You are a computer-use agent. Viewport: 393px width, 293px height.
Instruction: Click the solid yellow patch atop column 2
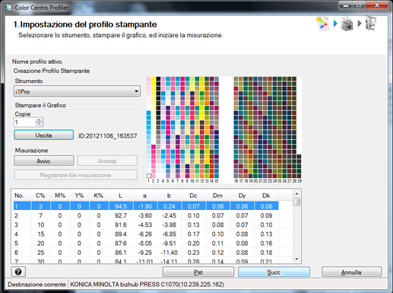click(154, 79)
